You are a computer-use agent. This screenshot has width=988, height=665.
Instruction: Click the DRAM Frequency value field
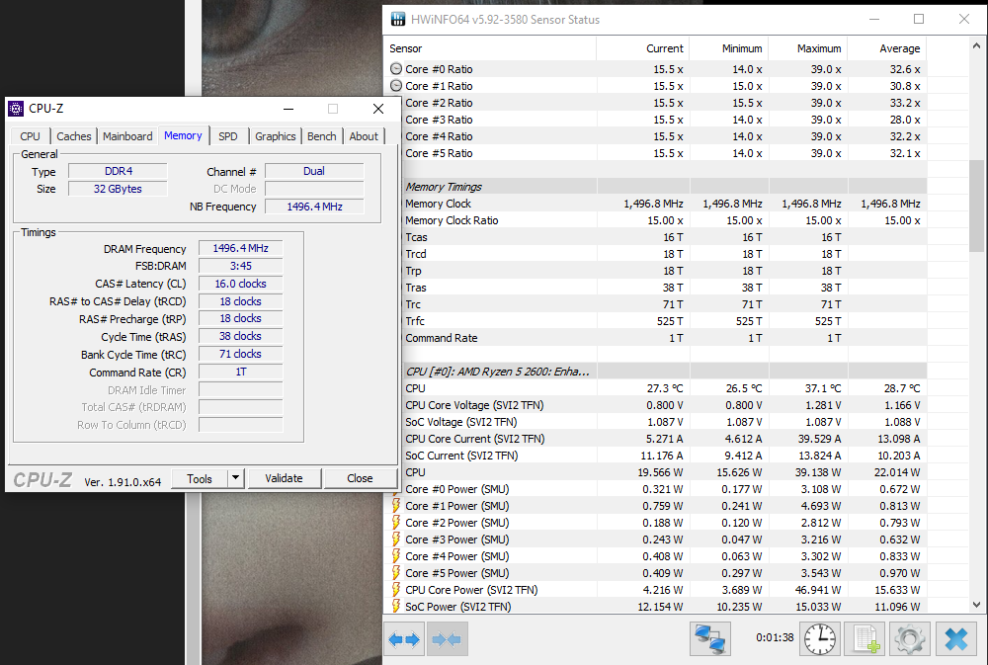coord(241,248)
